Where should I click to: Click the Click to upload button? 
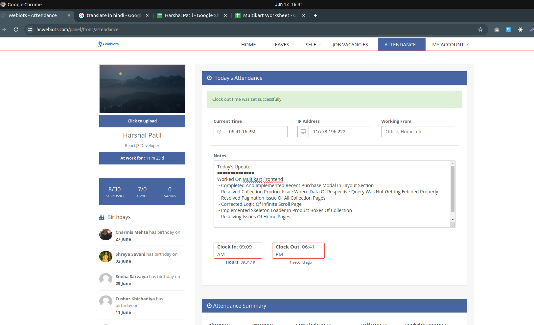pyautogui.click(x=142, y=121)
